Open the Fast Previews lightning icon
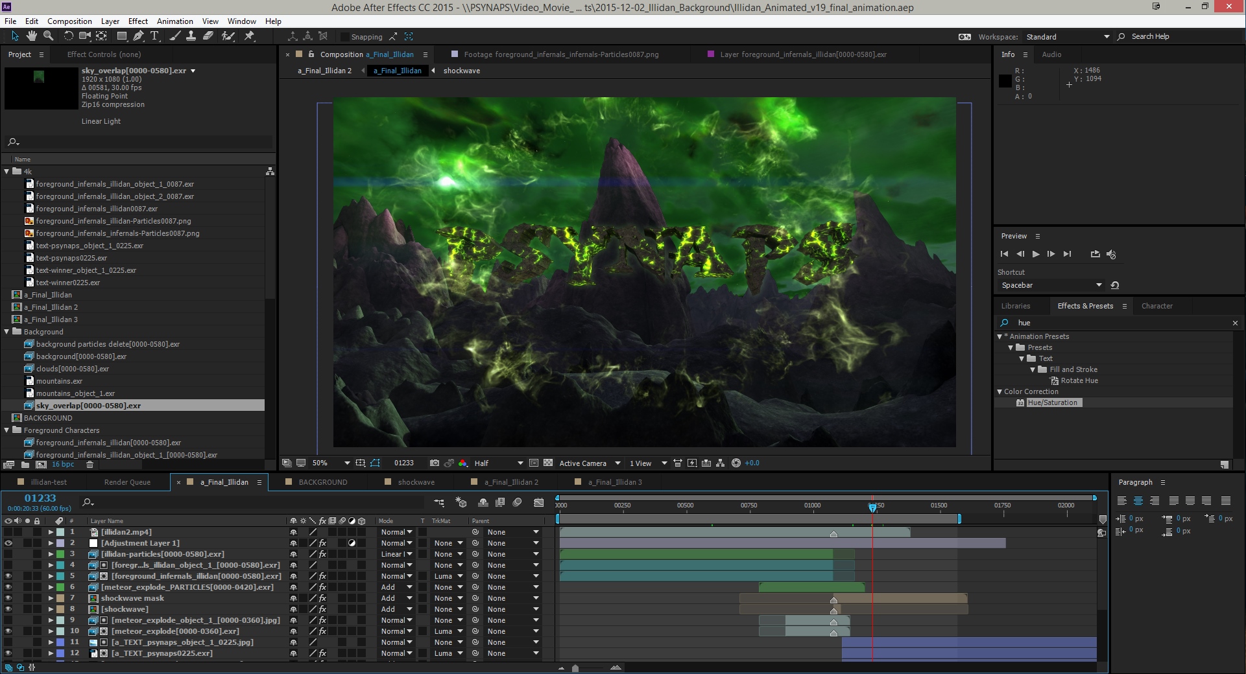 point(692,463)
